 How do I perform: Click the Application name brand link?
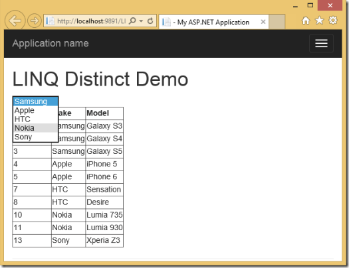click(x=51, y=43)
